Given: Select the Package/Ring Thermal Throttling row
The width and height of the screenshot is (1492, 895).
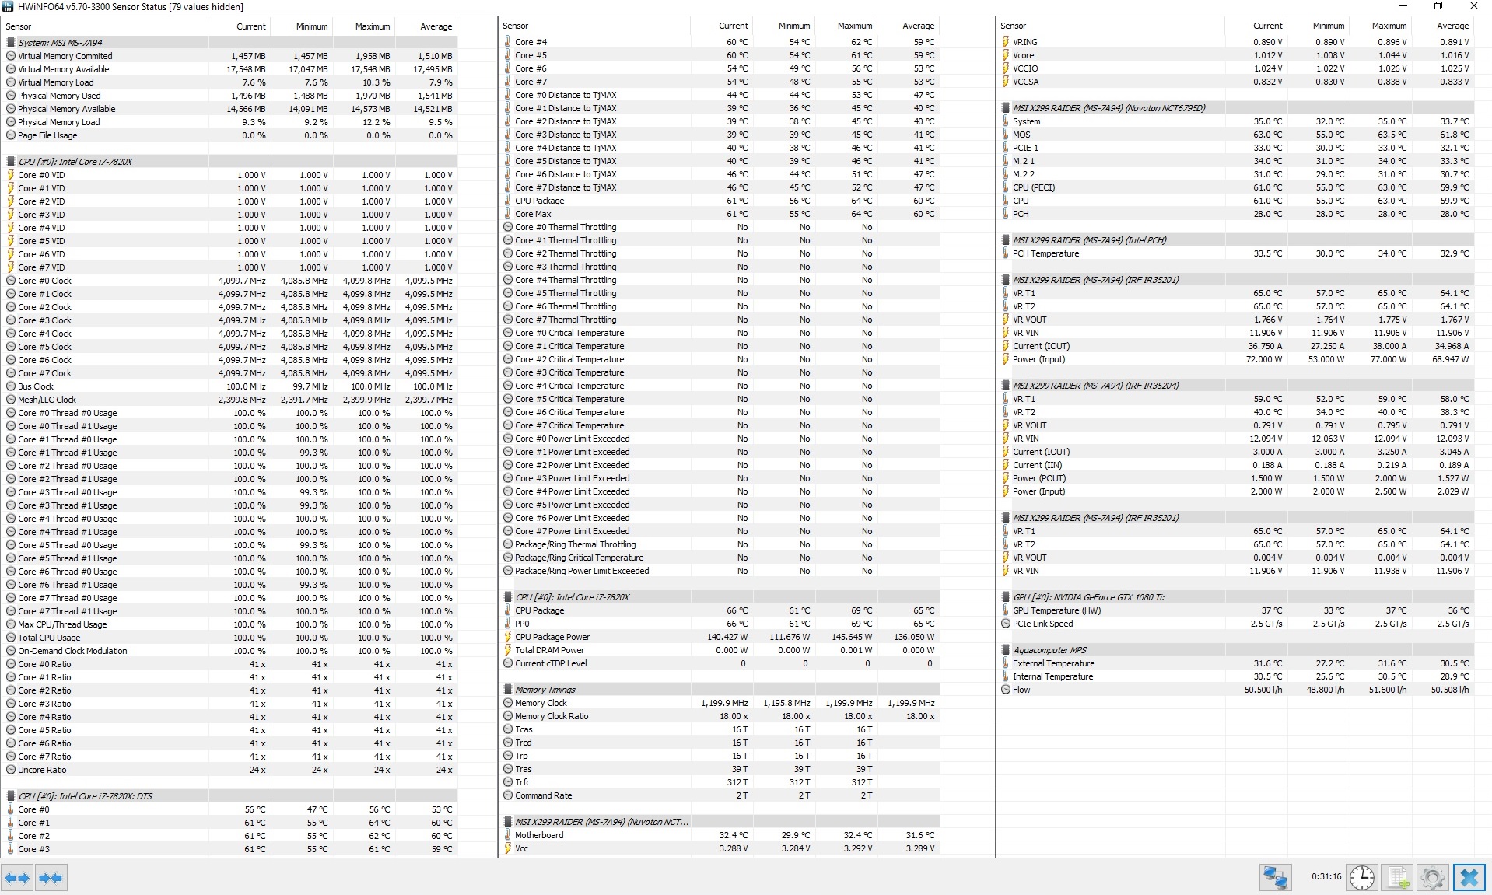Looking at the screenshot, I should click(x=720, y=544).
